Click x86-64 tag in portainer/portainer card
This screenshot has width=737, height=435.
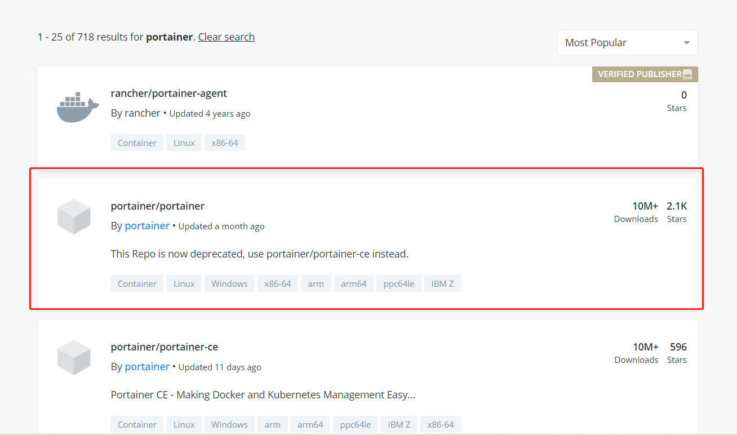point(278,283)
